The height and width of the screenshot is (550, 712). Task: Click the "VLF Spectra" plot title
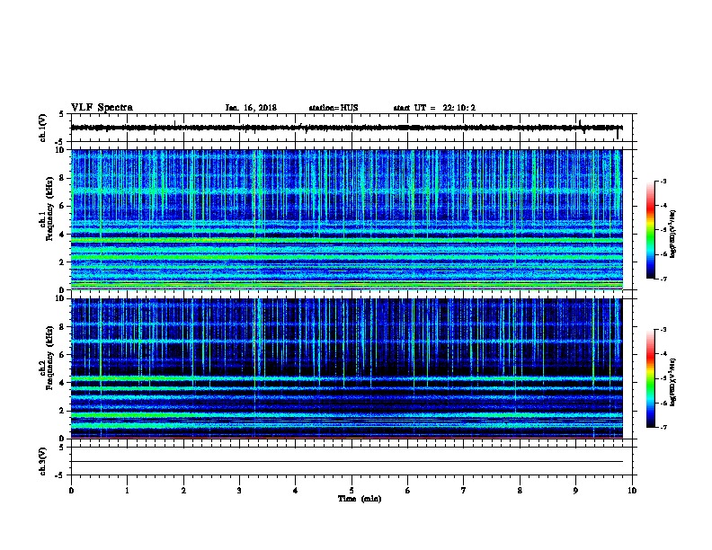[x=102, y=108]
